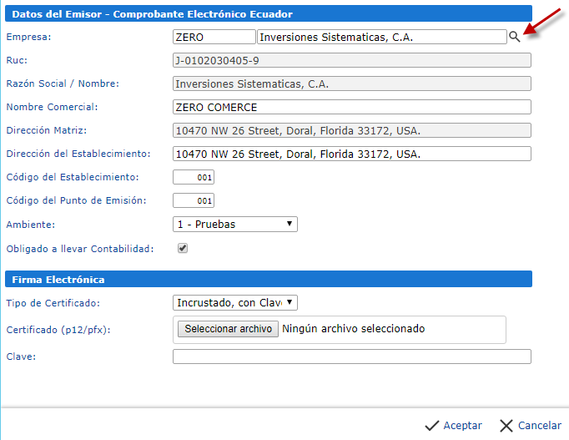This screenshot has height=440, width=569.
Task: Focus the Código del Punto de Emisión field
Action: coord(194,201)
